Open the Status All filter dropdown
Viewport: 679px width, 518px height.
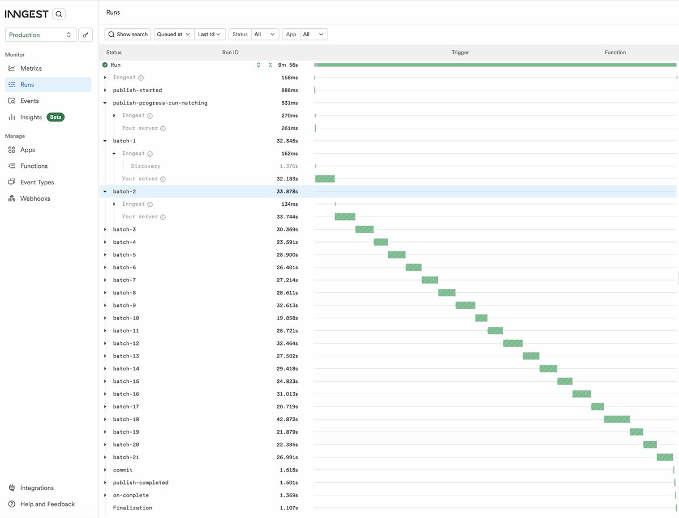coord(265,34)
